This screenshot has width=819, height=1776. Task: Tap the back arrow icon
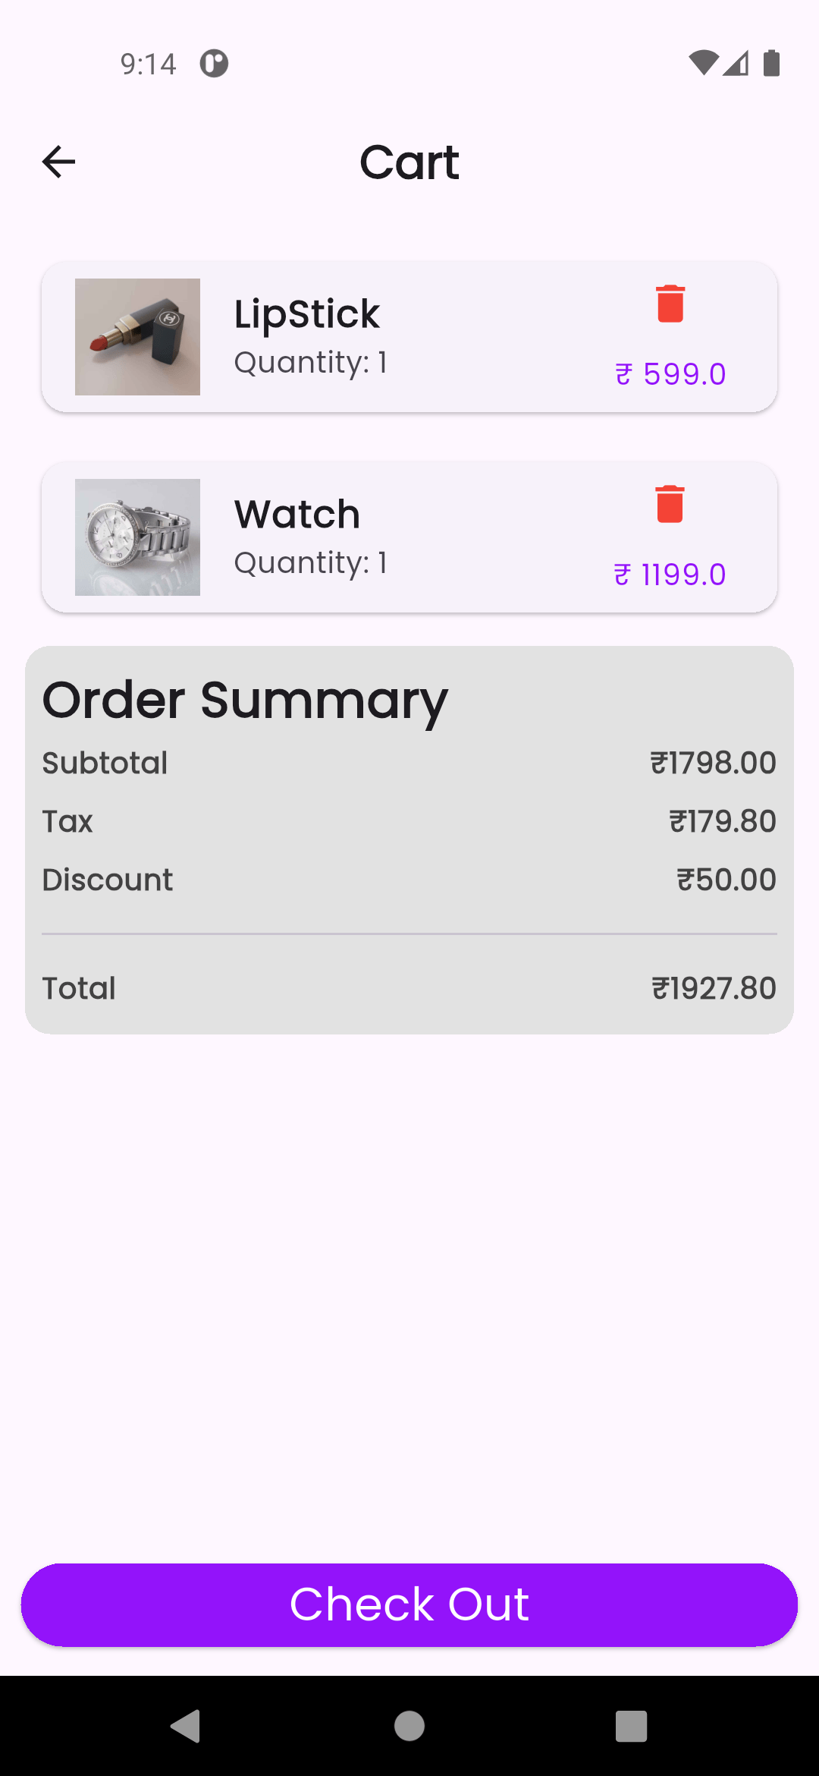click(58, 162)
